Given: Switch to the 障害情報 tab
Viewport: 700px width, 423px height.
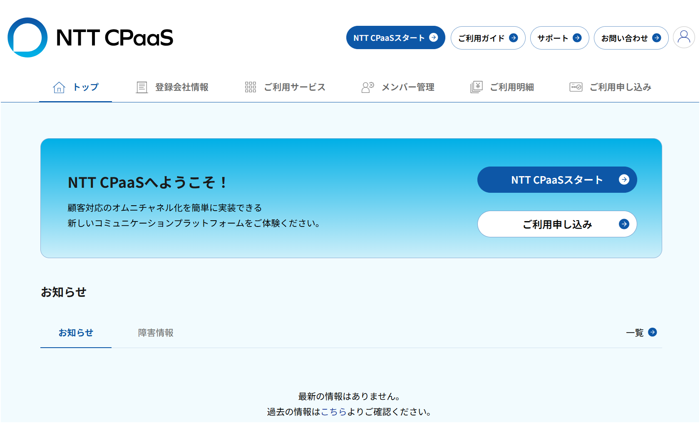Looking at the screenshot, I should [156, 333].
